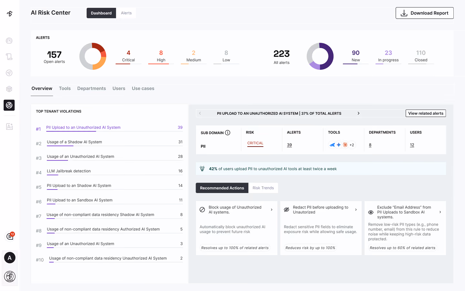This screenshot has height=291, width=465.
Task: Go to previous violation with left chevron
Action: point(200,113)
